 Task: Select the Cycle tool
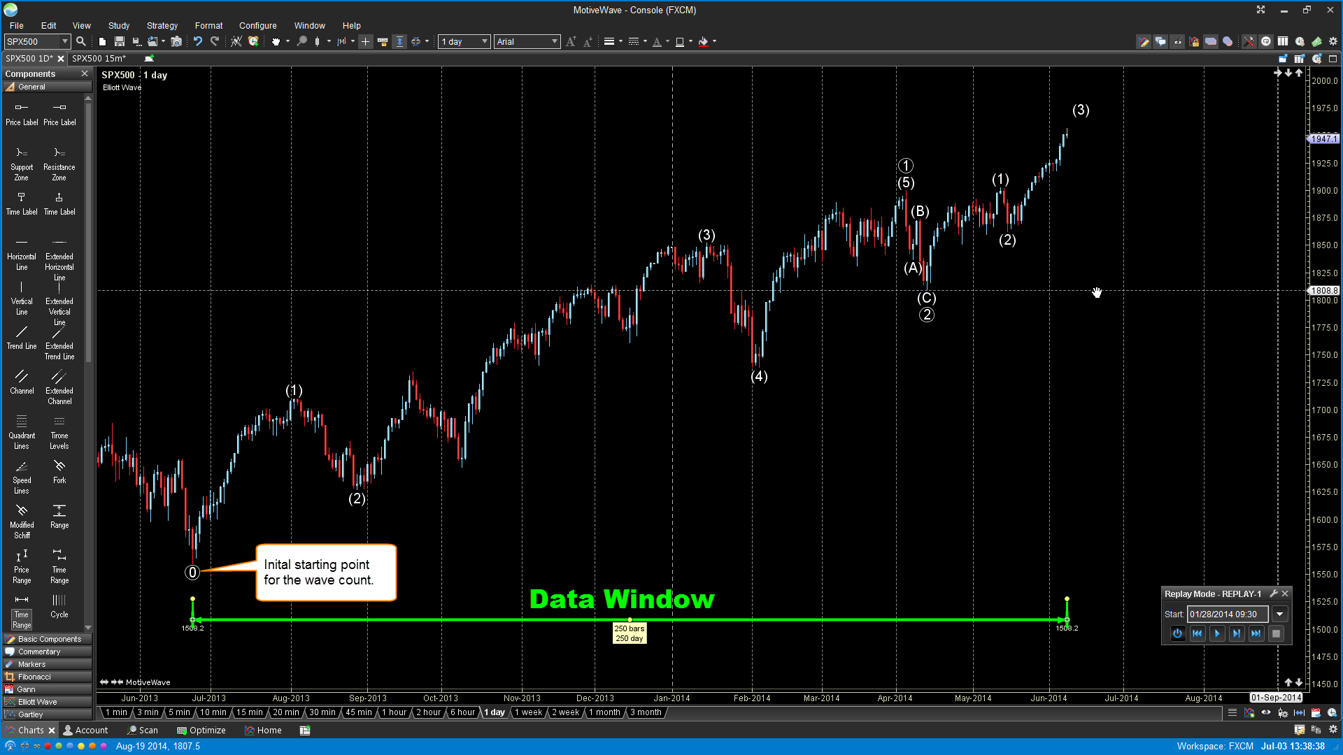click(59, 605)
